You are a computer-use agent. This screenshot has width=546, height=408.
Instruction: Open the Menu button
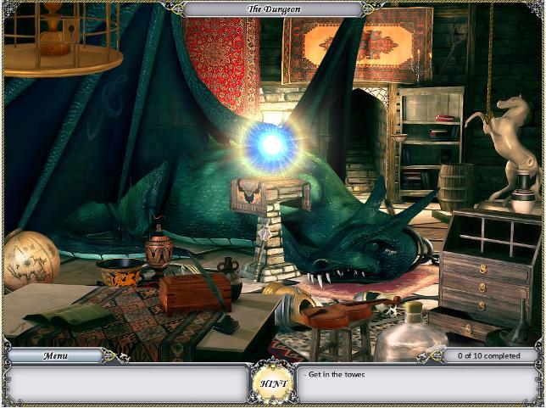pos(55,355)
